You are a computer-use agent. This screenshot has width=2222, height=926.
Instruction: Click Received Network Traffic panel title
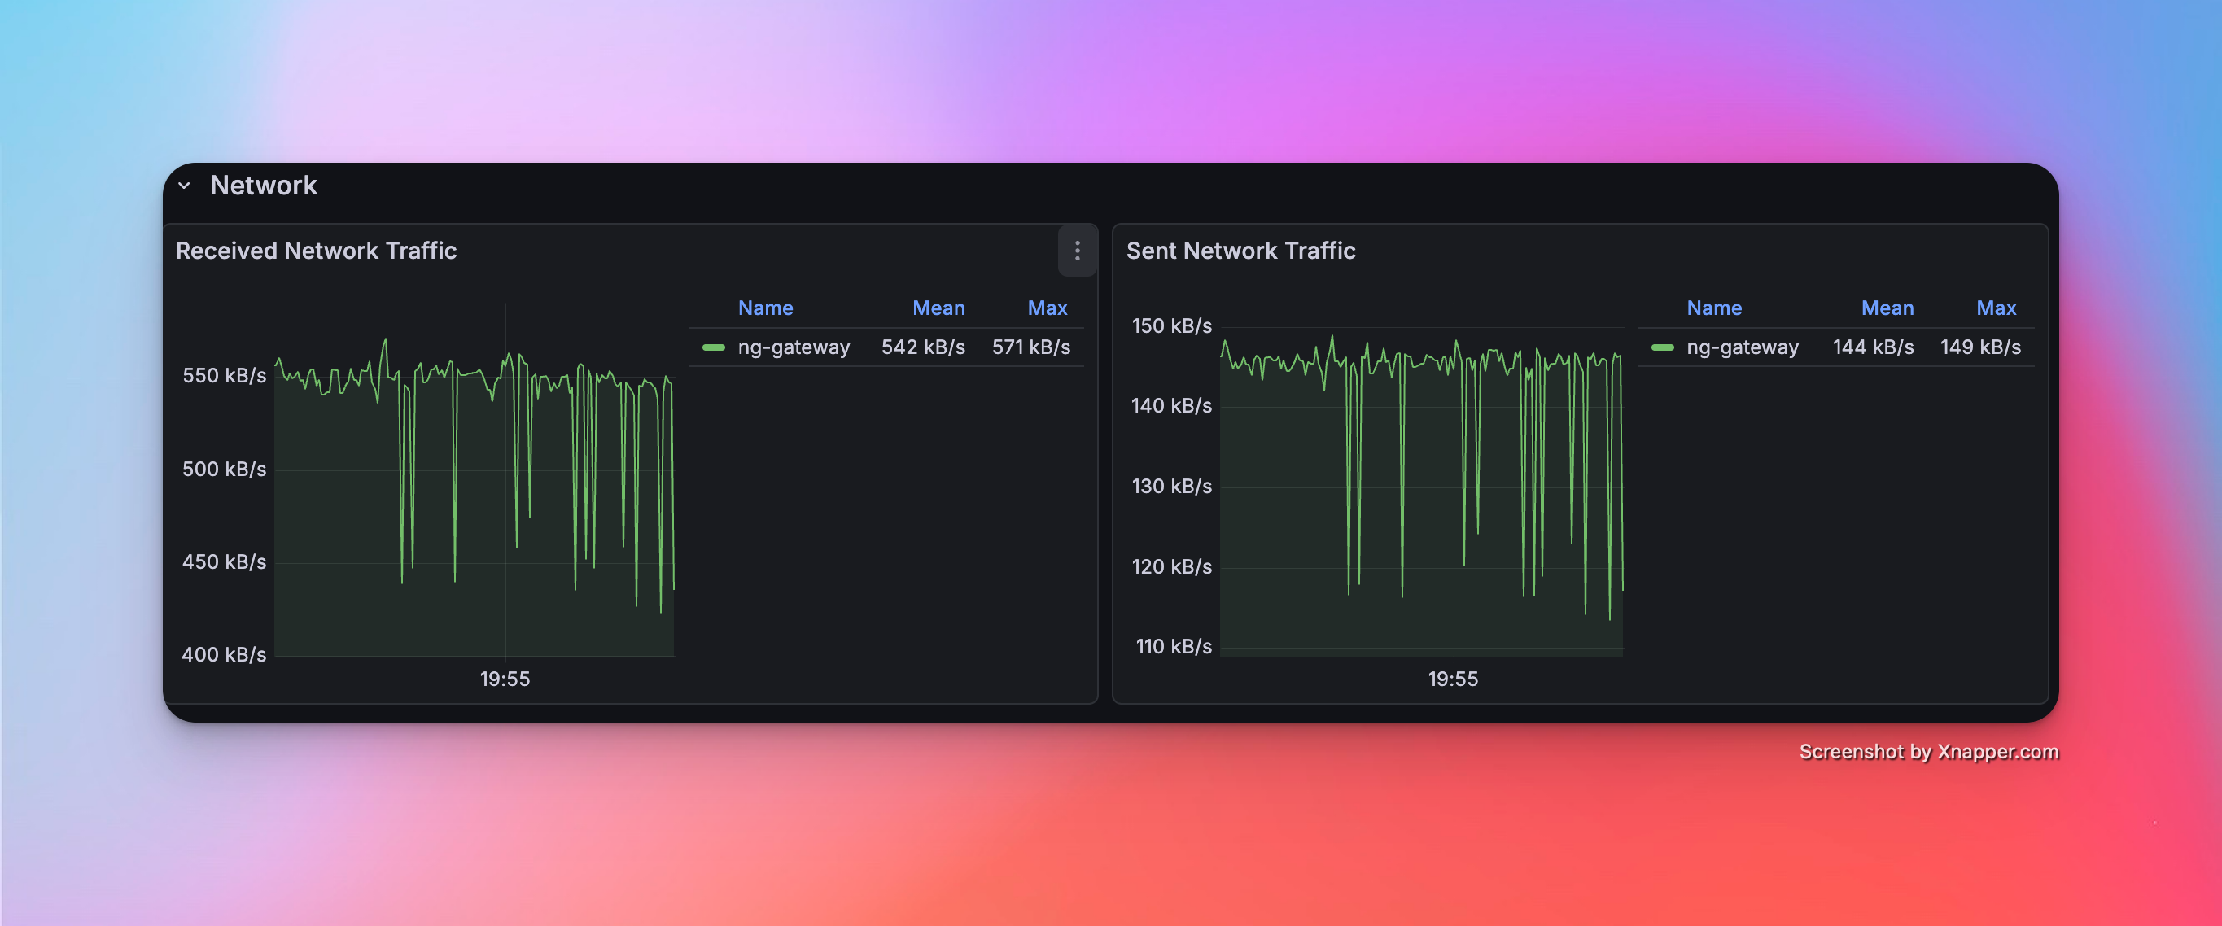coord(316,251)
